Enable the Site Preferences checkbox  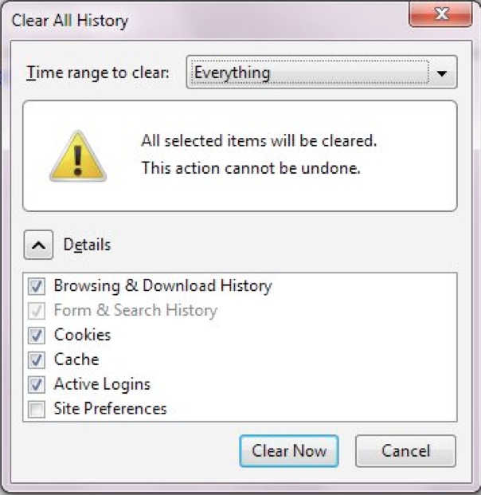pyautogui.click(x=37, y=409)
